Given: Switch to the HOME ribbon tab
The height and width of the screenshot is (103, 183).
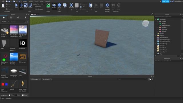Looking at the screenshot, I should [x=25, y=1].
